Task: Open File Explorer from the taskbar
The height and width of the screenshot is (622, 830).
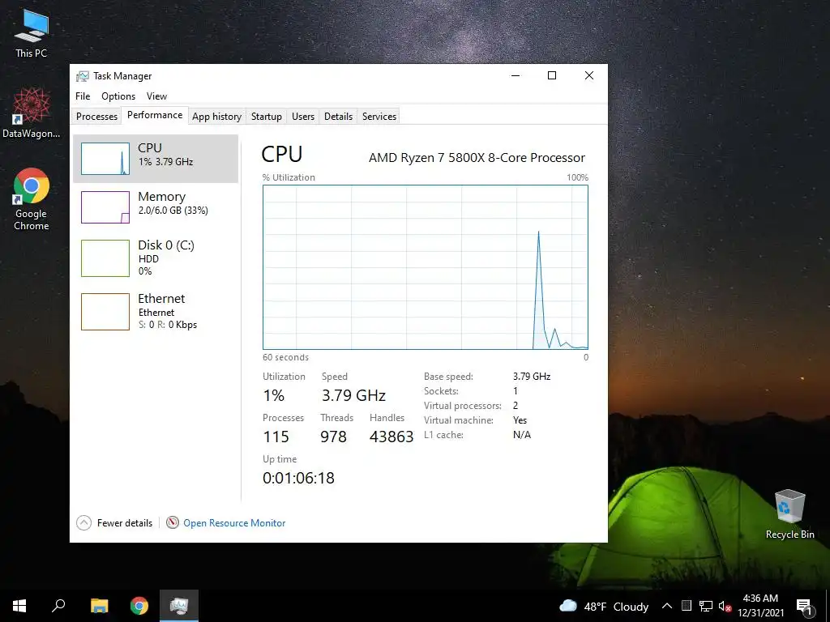Action: (99, 606)
